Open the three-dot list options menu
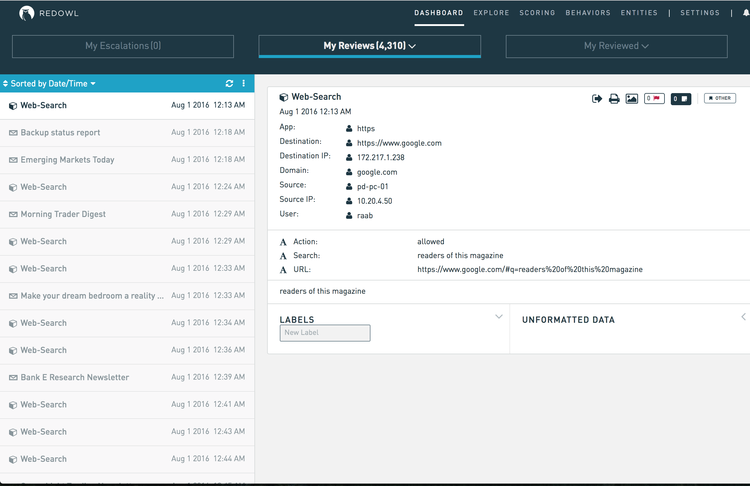750x486 pixels. [243, 83]
